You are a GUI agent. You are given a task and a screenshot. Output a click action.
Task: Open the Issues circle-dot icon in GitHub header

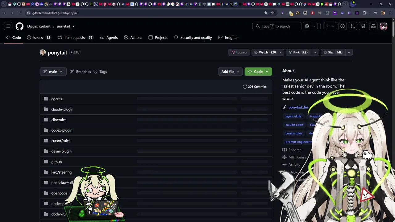(x=343, y=26)
